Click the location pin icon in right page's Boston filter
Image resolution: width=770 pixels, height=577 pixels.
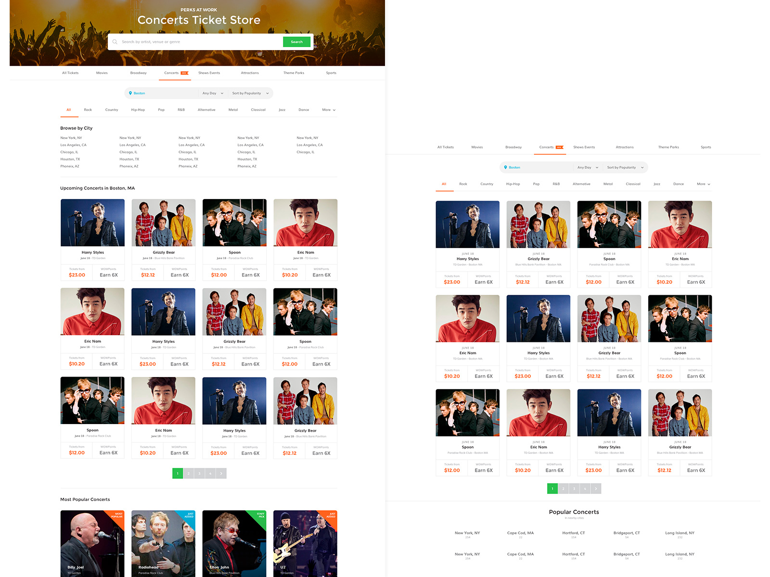pyautogui.click(x=505, y=167)
